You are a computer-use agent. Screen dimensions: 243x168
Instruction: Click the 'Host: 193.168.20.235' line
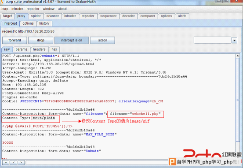(24, 85)
